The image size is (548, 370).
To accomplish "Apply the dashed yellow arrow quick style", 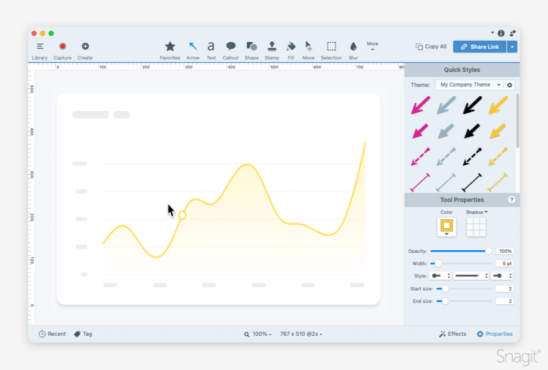I will (x=498, y=156).
